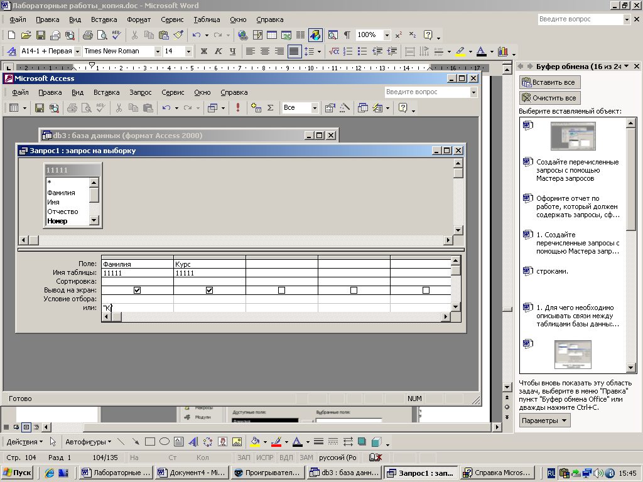
Task: Expand the Параметры options dropdown
Action: click(544, 420)
